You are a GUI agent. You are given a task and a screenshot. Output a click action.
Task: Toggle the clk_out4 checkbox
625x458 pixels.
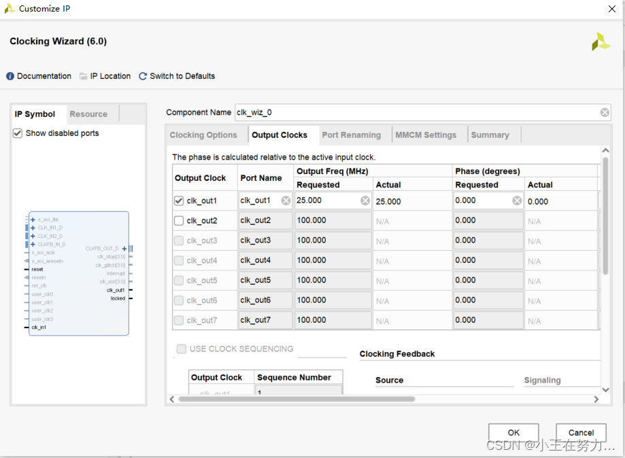tap(179, 260)
